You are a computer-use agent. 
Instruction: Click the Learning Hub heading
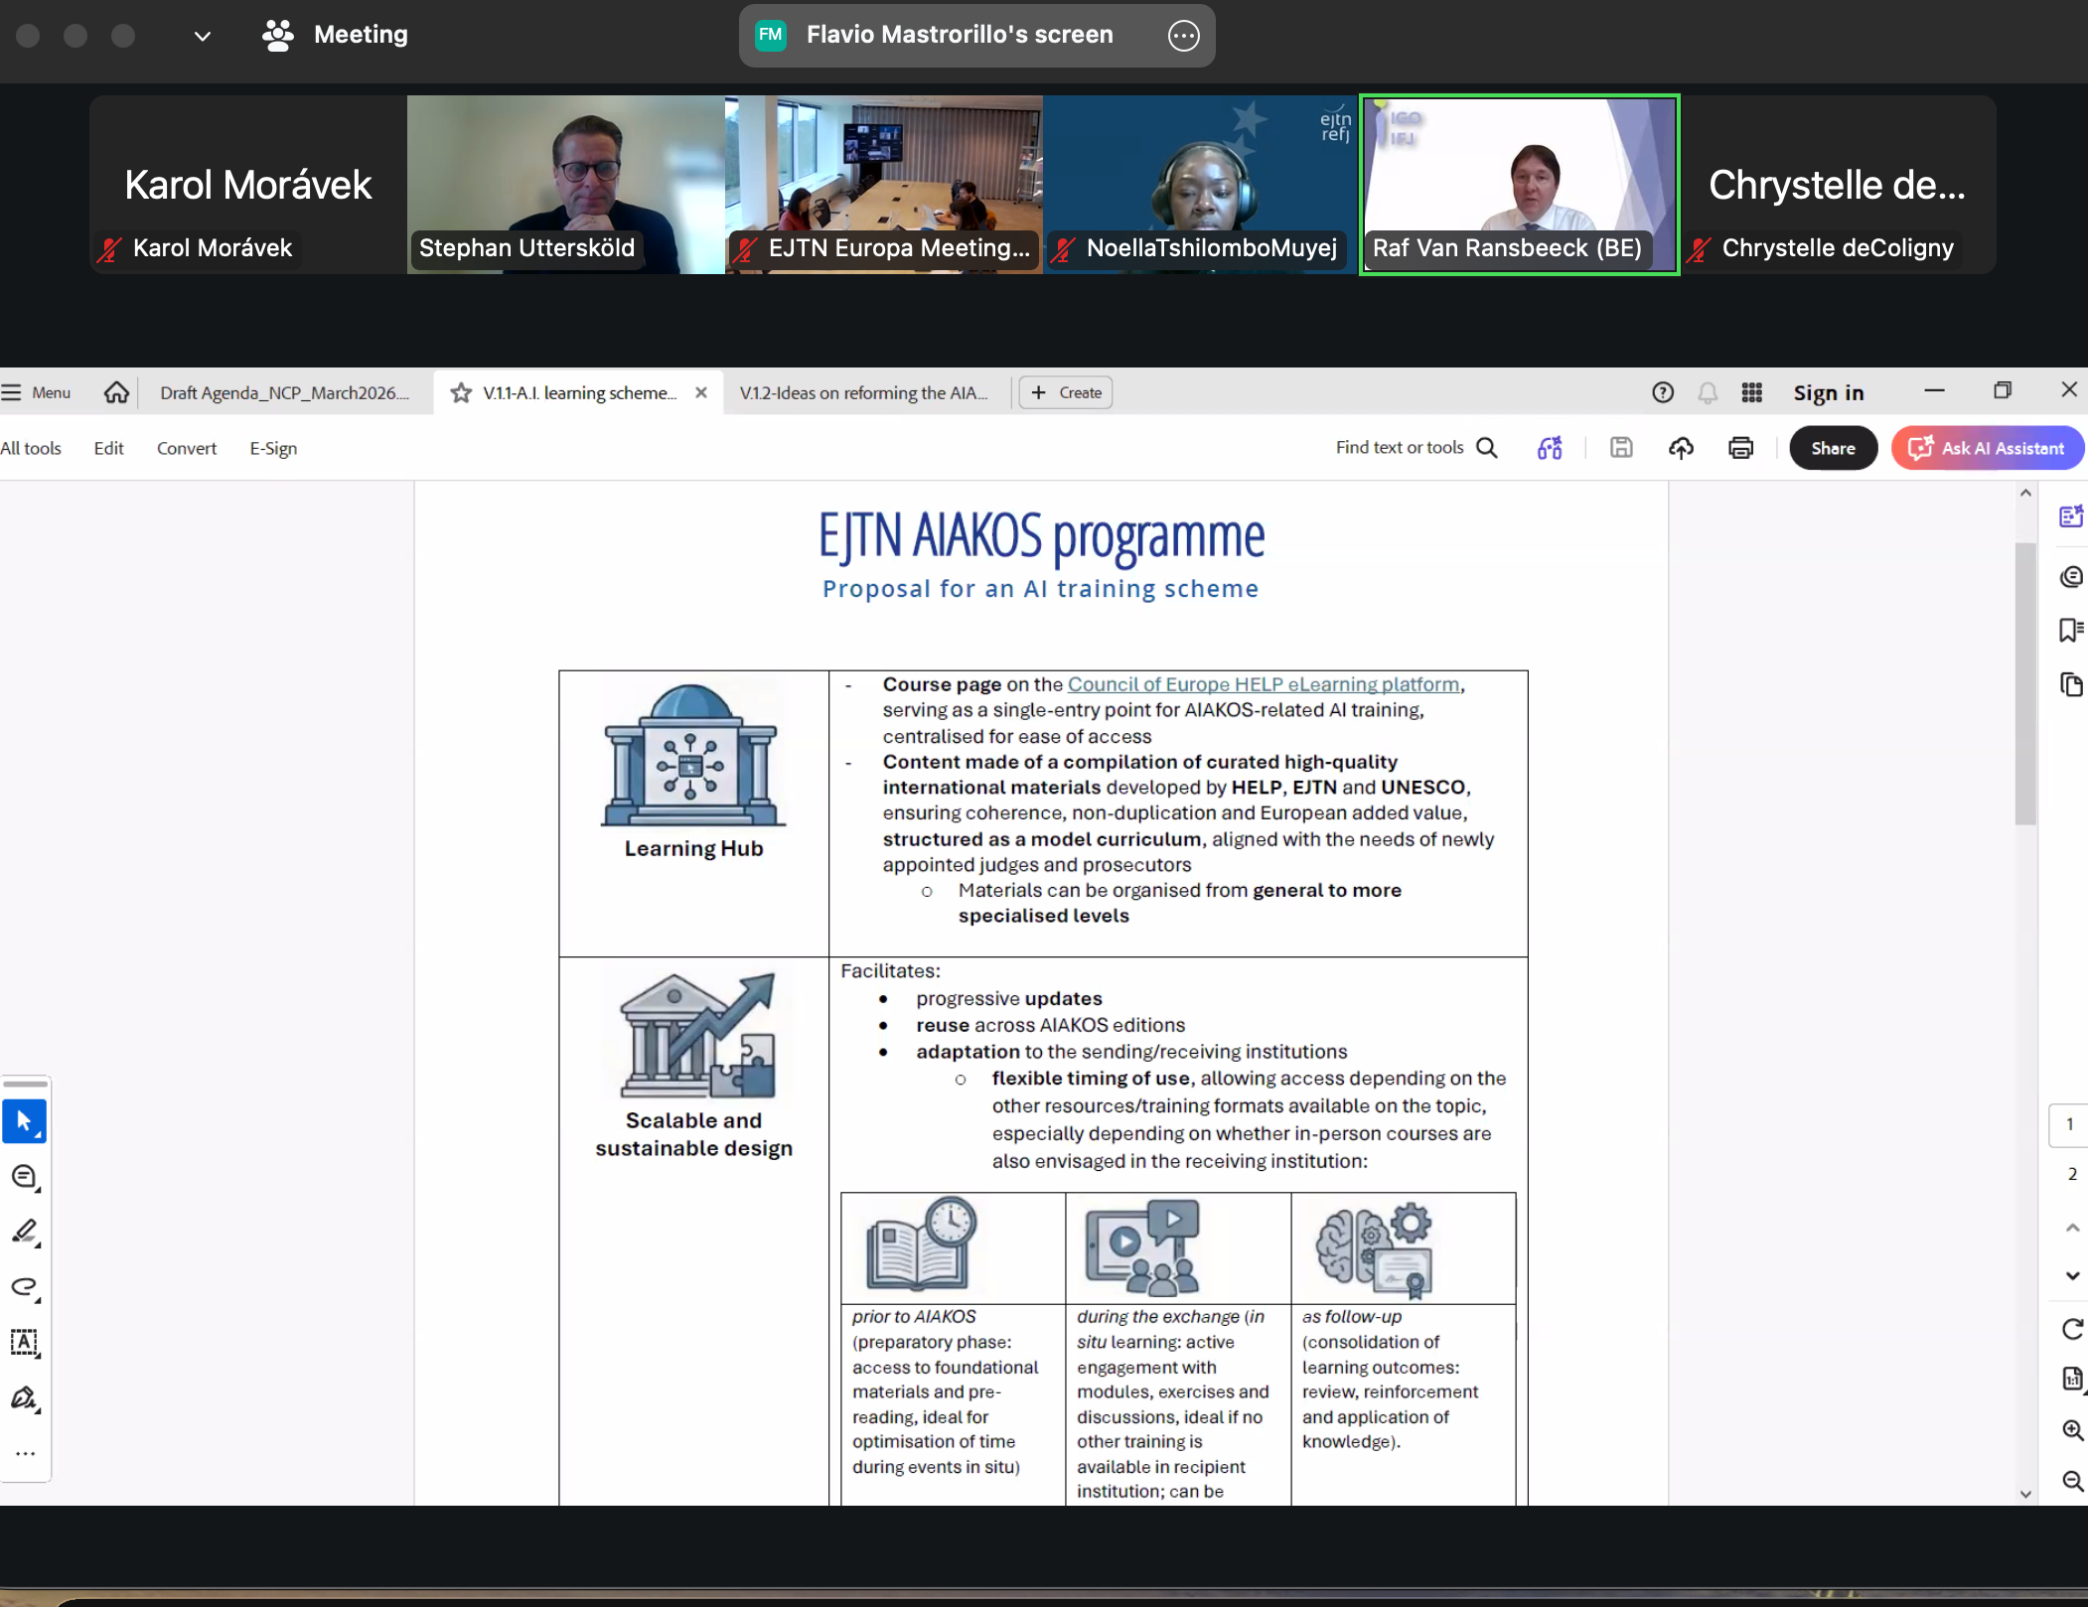pos(693,848)
